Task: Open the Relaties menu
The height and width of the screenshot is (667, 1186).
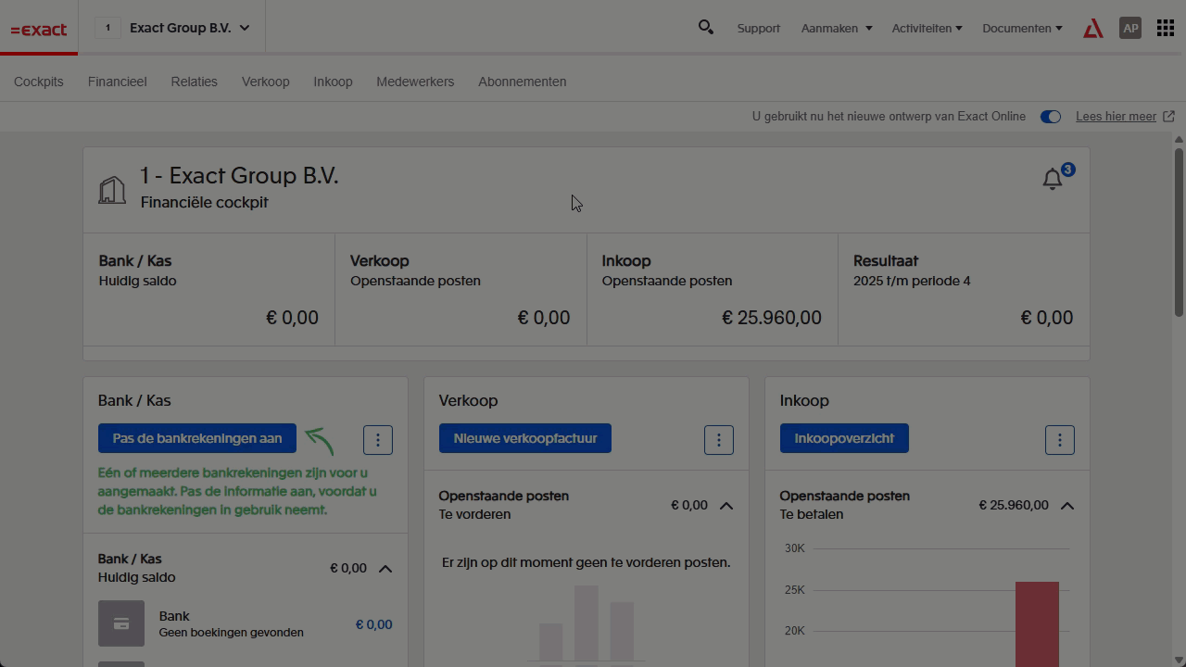Action: (195, 82)
